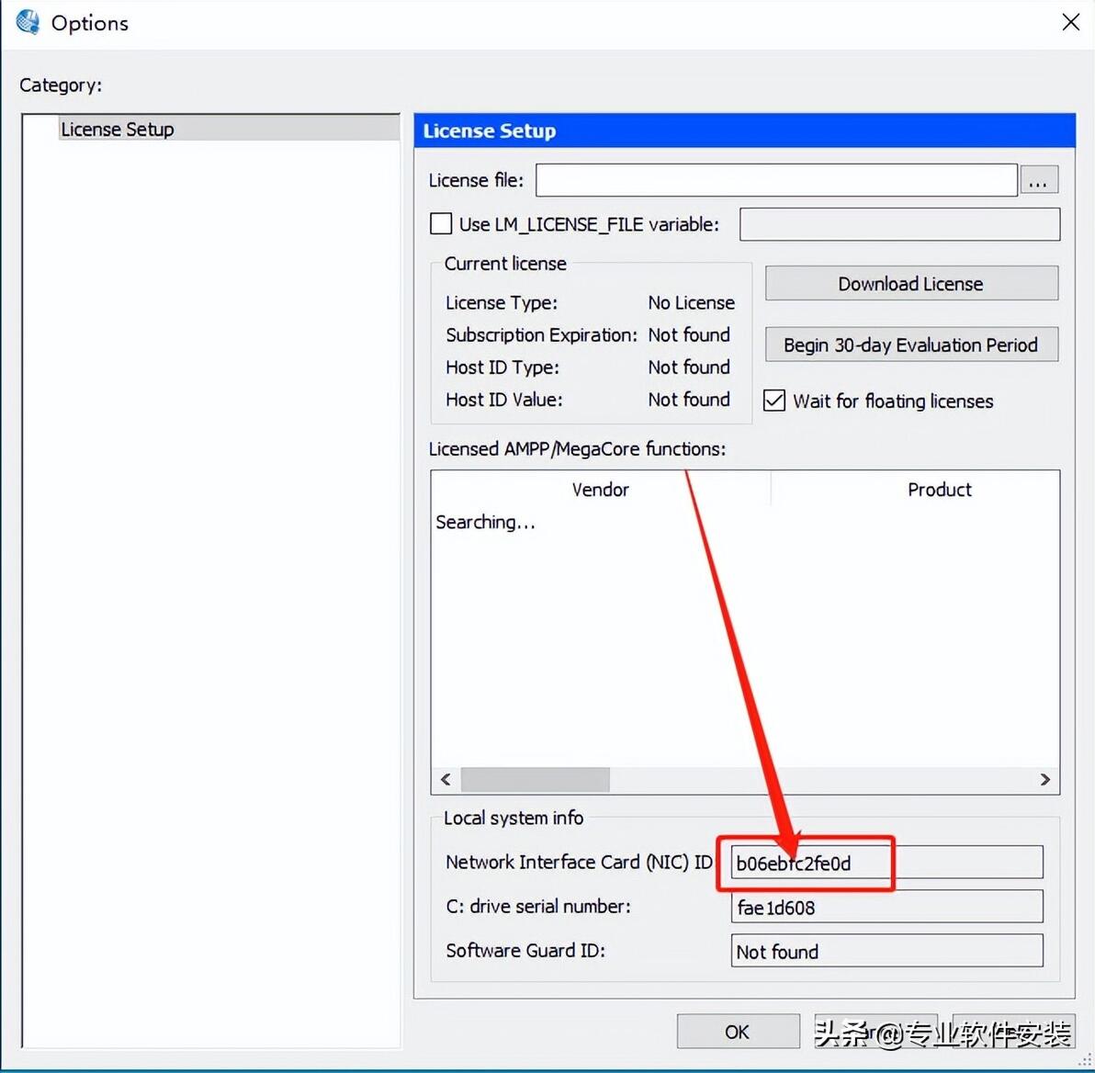Click the License Setup panel header
The image size is (1095, 1073).
pyautogui.click(x=744, y=130)
